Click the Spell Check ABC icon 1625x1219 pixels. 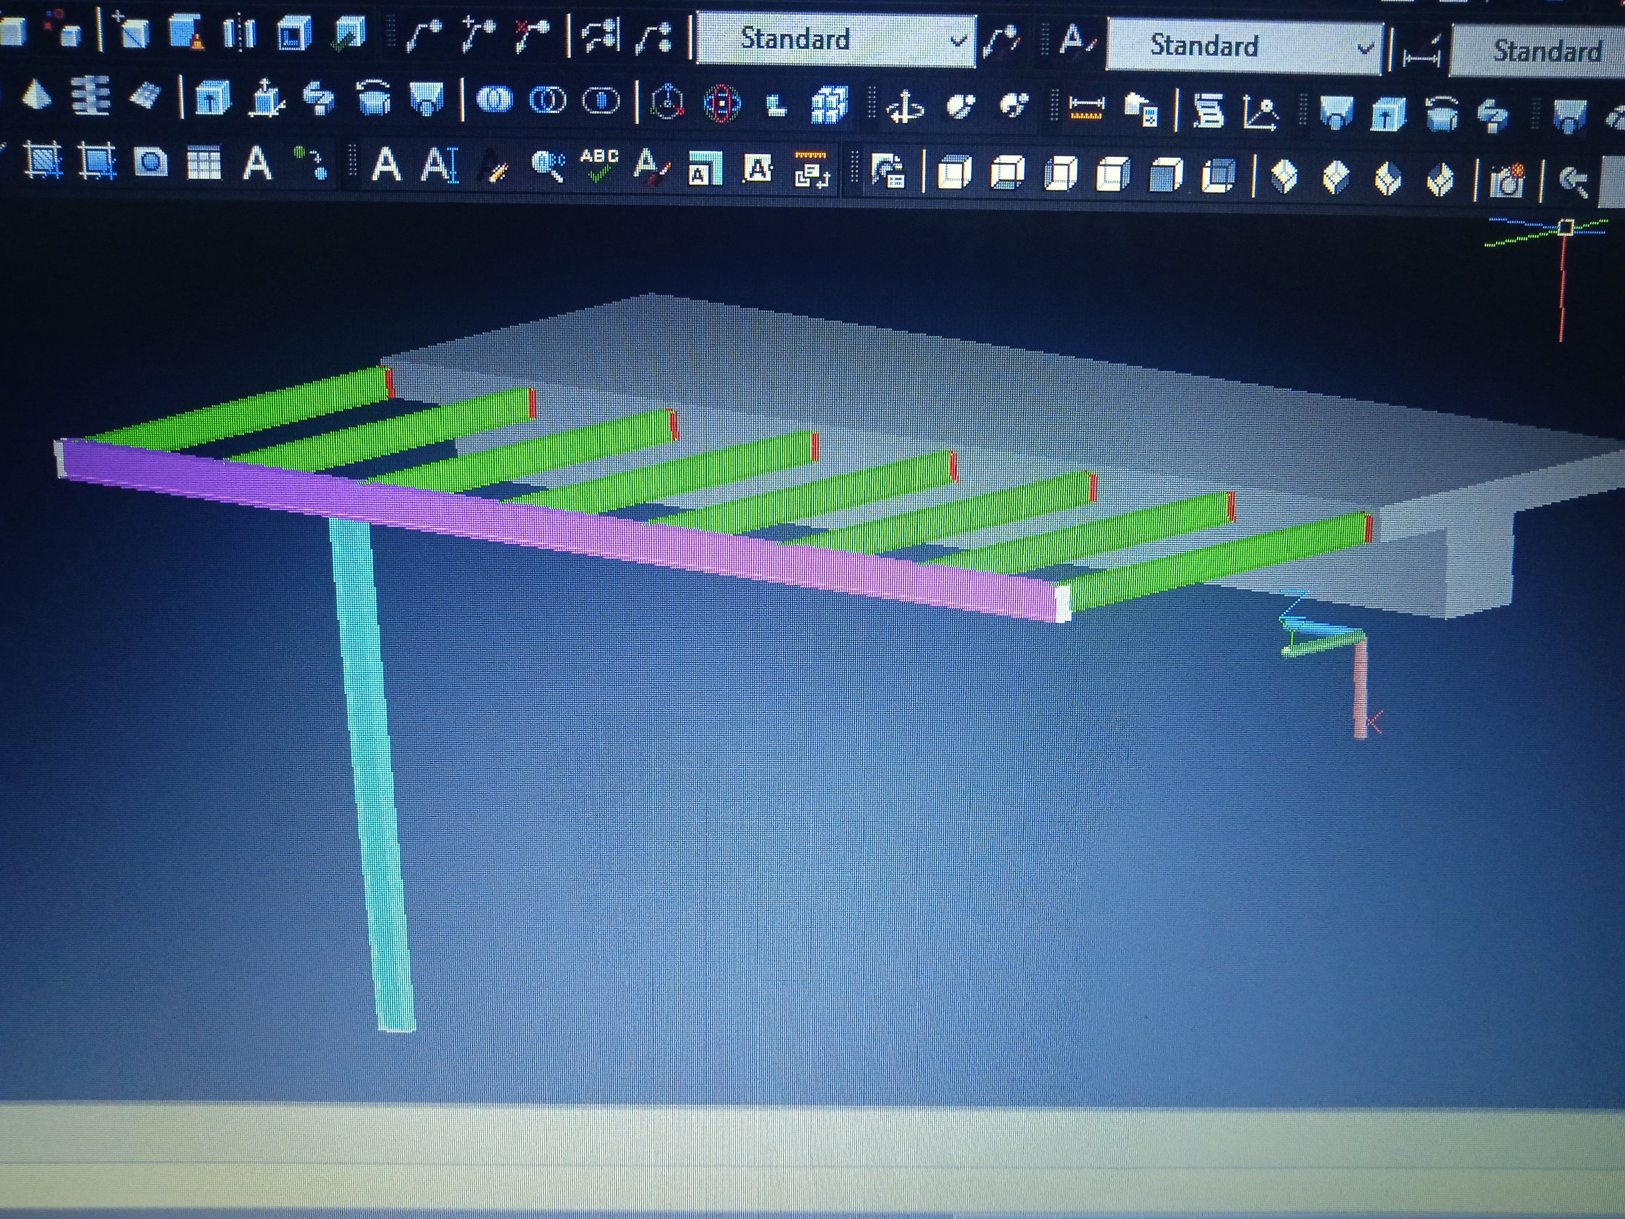pos(599,164)
